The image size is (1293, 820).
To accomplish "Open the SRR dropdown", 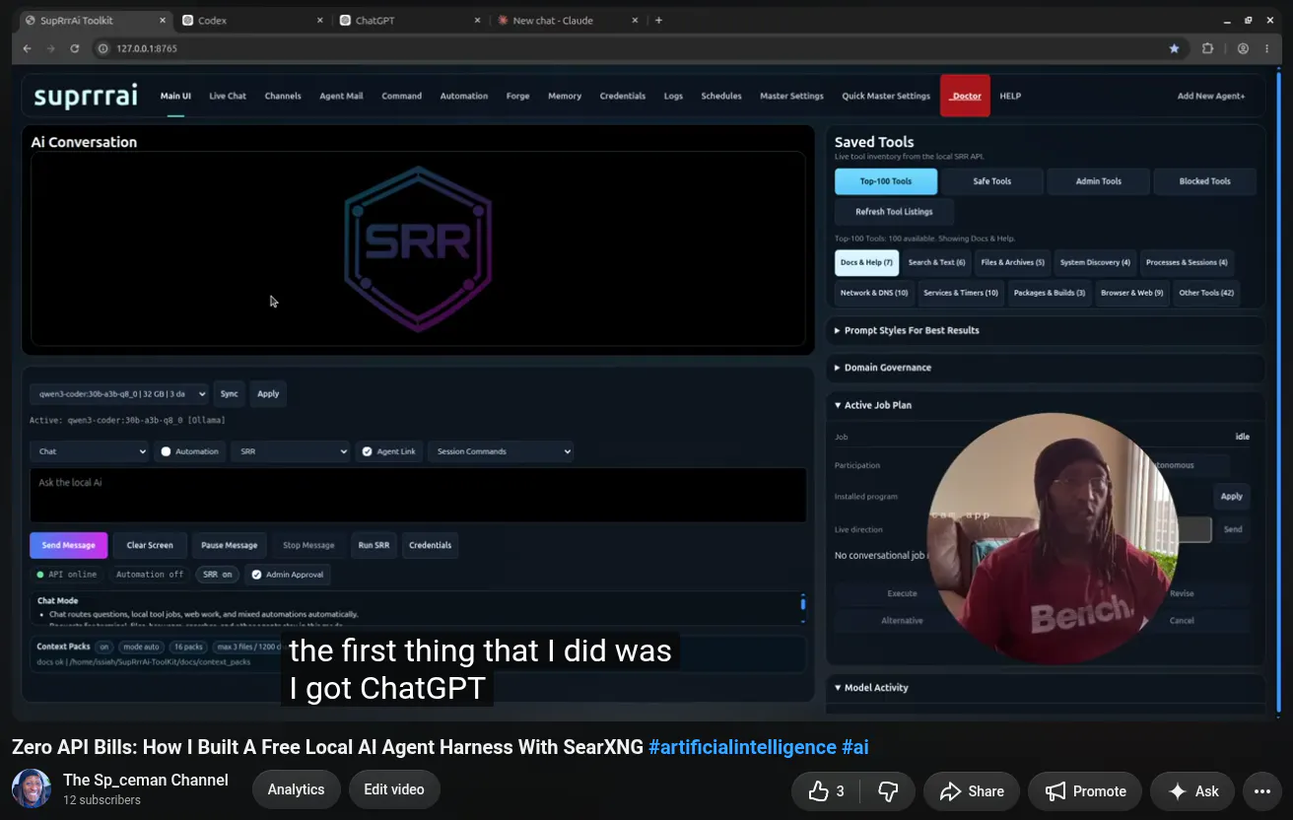I will point(290,451).
